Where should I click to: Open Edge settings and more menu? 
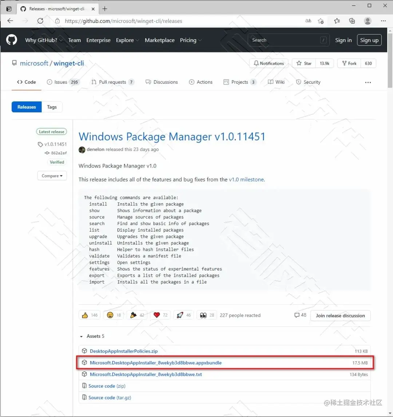[x=383, y=21]
